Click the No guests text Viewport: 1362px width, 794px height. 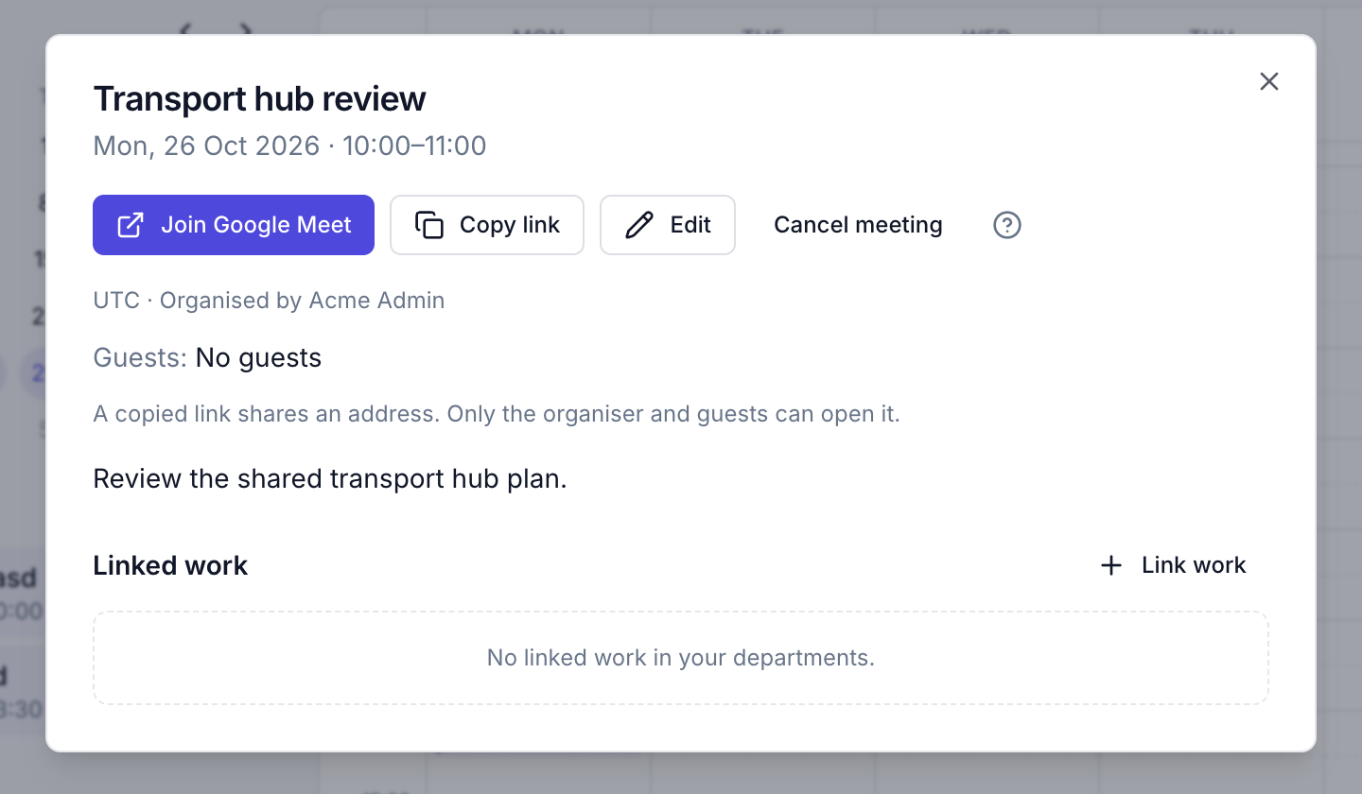pos(258,357)
